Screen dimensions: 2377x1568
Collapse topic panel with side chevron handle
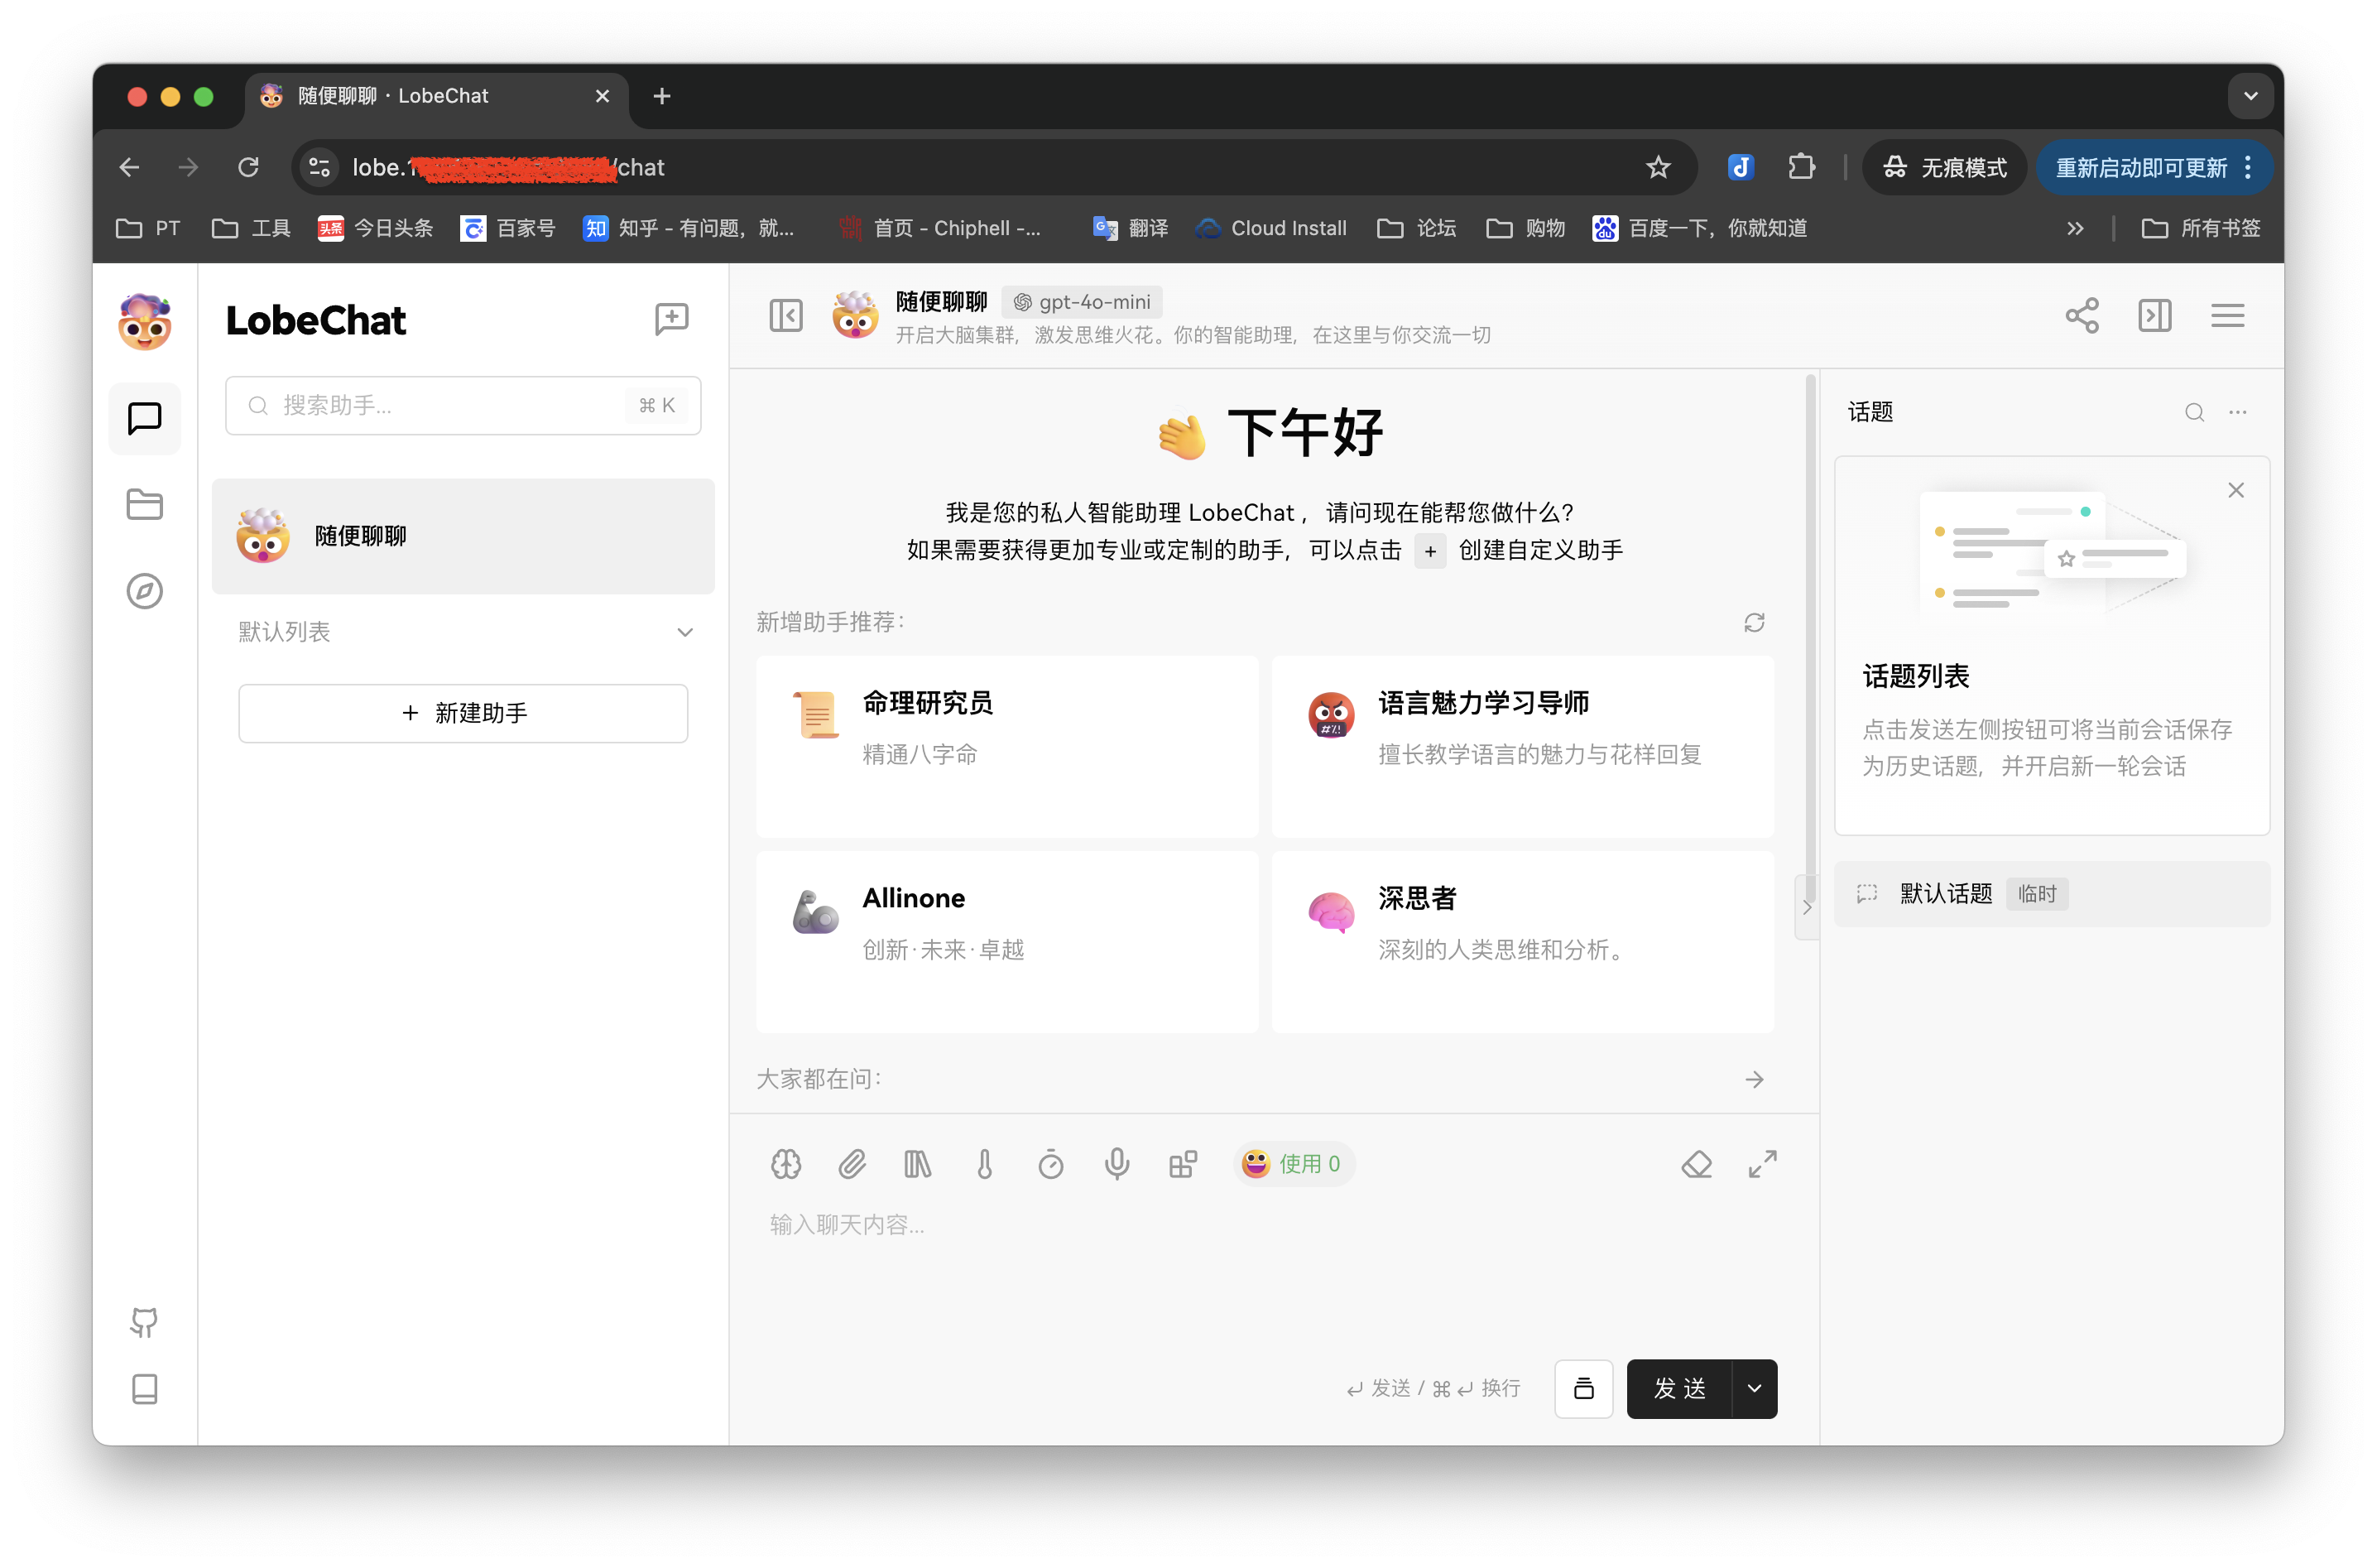coord(1806,908)
